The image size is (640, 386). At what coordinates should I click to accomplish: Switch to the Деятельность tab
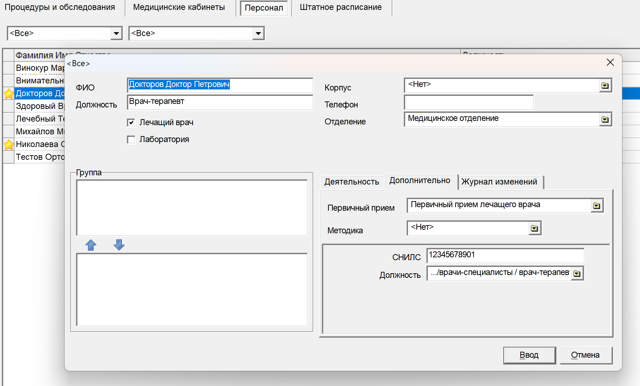coord(351,182)
